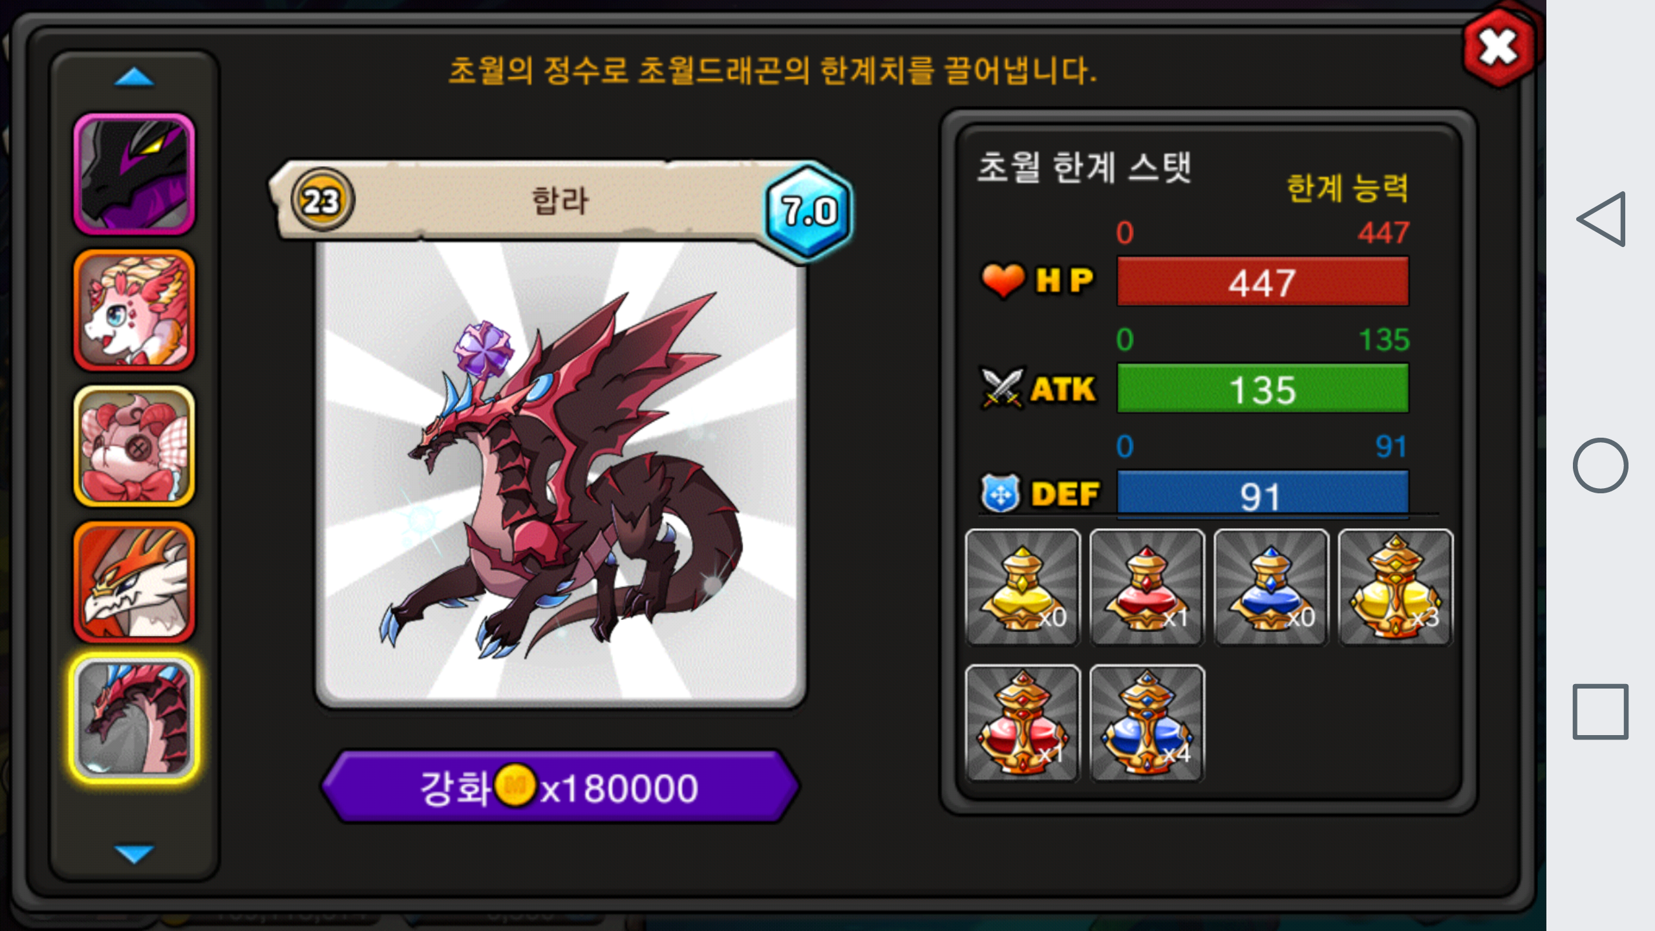The width and height of the screenshot is (1655, 931).
Task: Tap the large blue essence potion x4
Action: coord(1147,723)
